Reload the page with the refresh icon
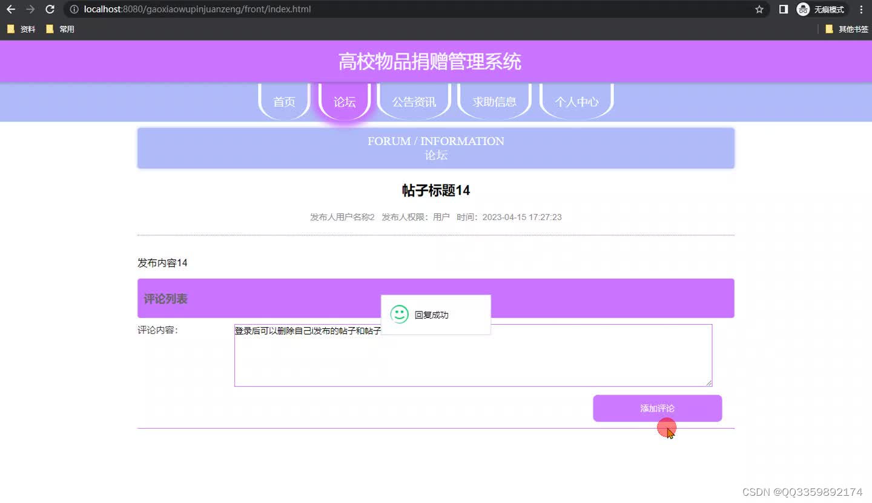The height and width of the screenshot is (503, 872). 50,9
